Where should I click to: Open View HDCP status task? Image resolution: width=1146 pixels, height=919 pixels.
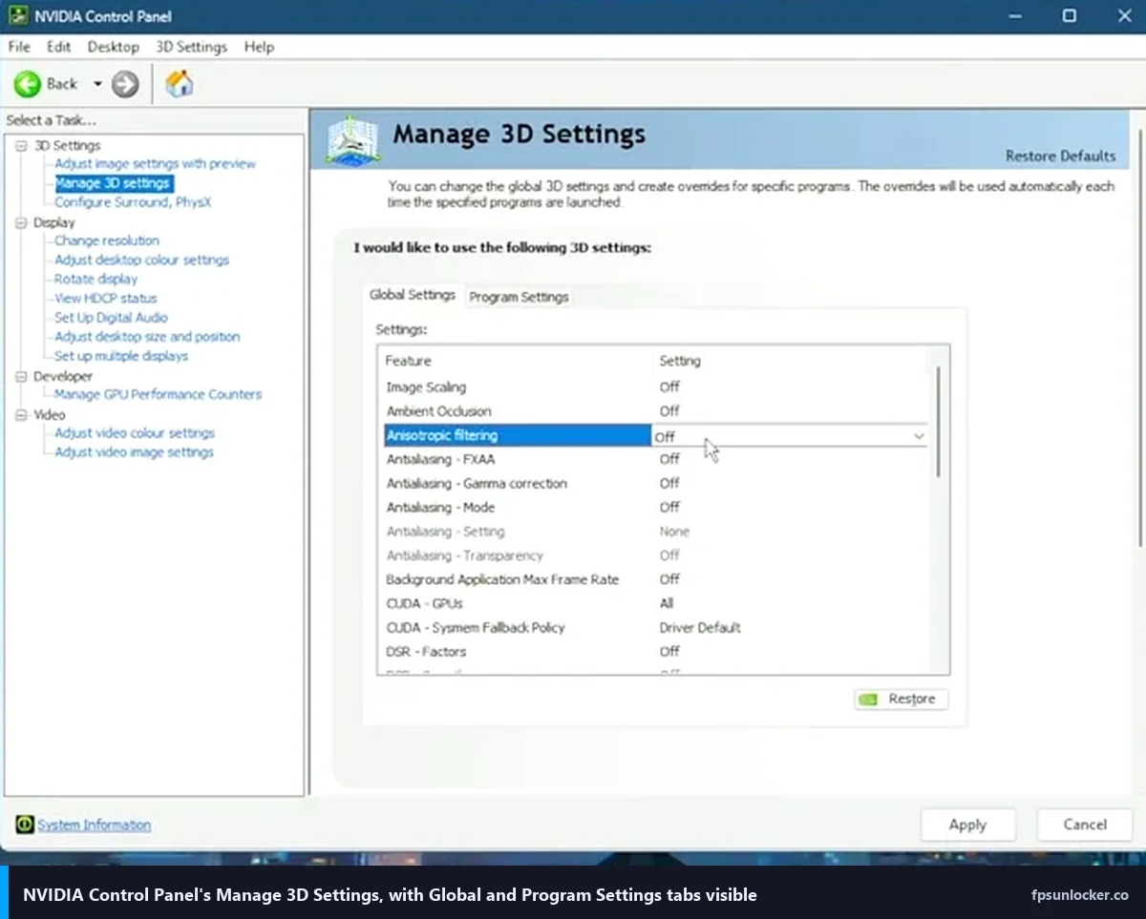click(105, 298)
